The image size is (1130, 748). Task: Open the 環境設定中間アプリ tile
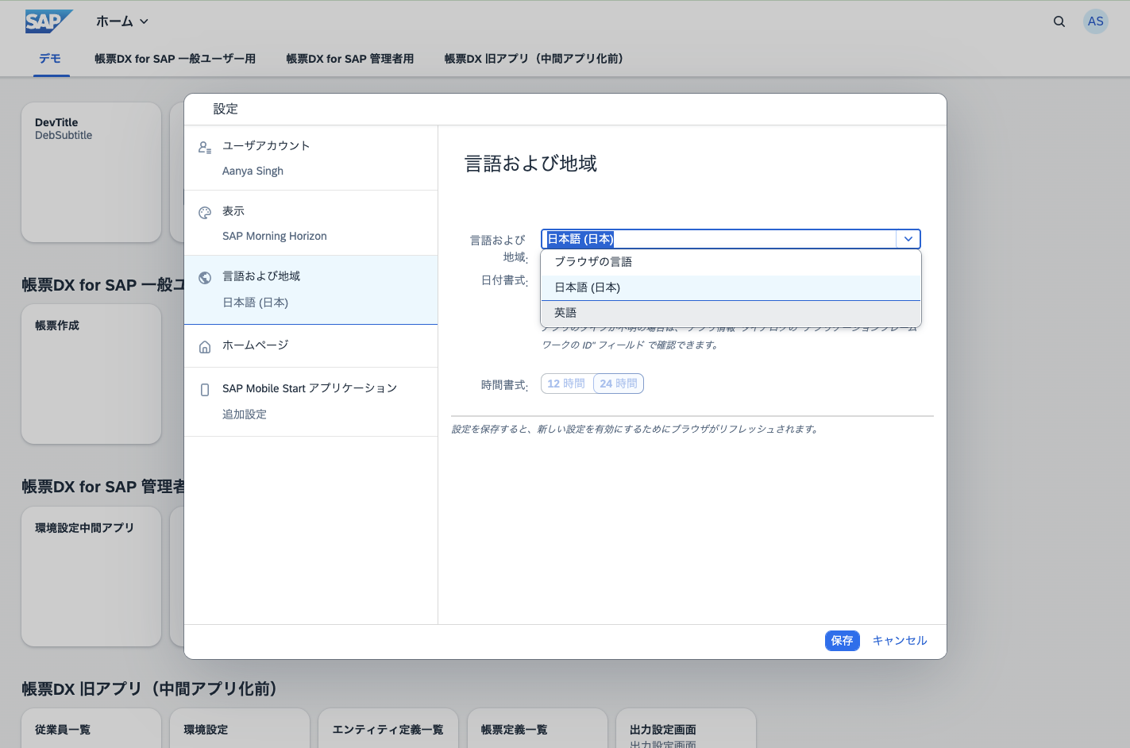91,576
